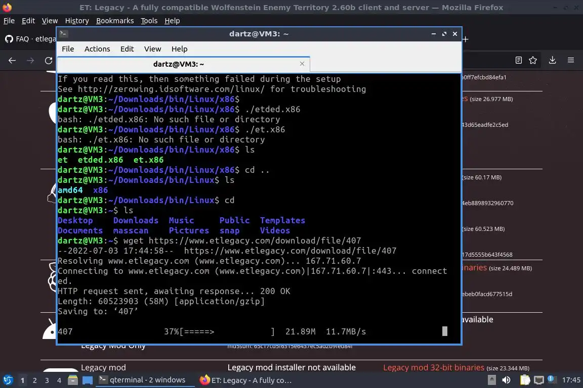Click '(size 60.523 MB)' text in Firefox

pos(483,229)
